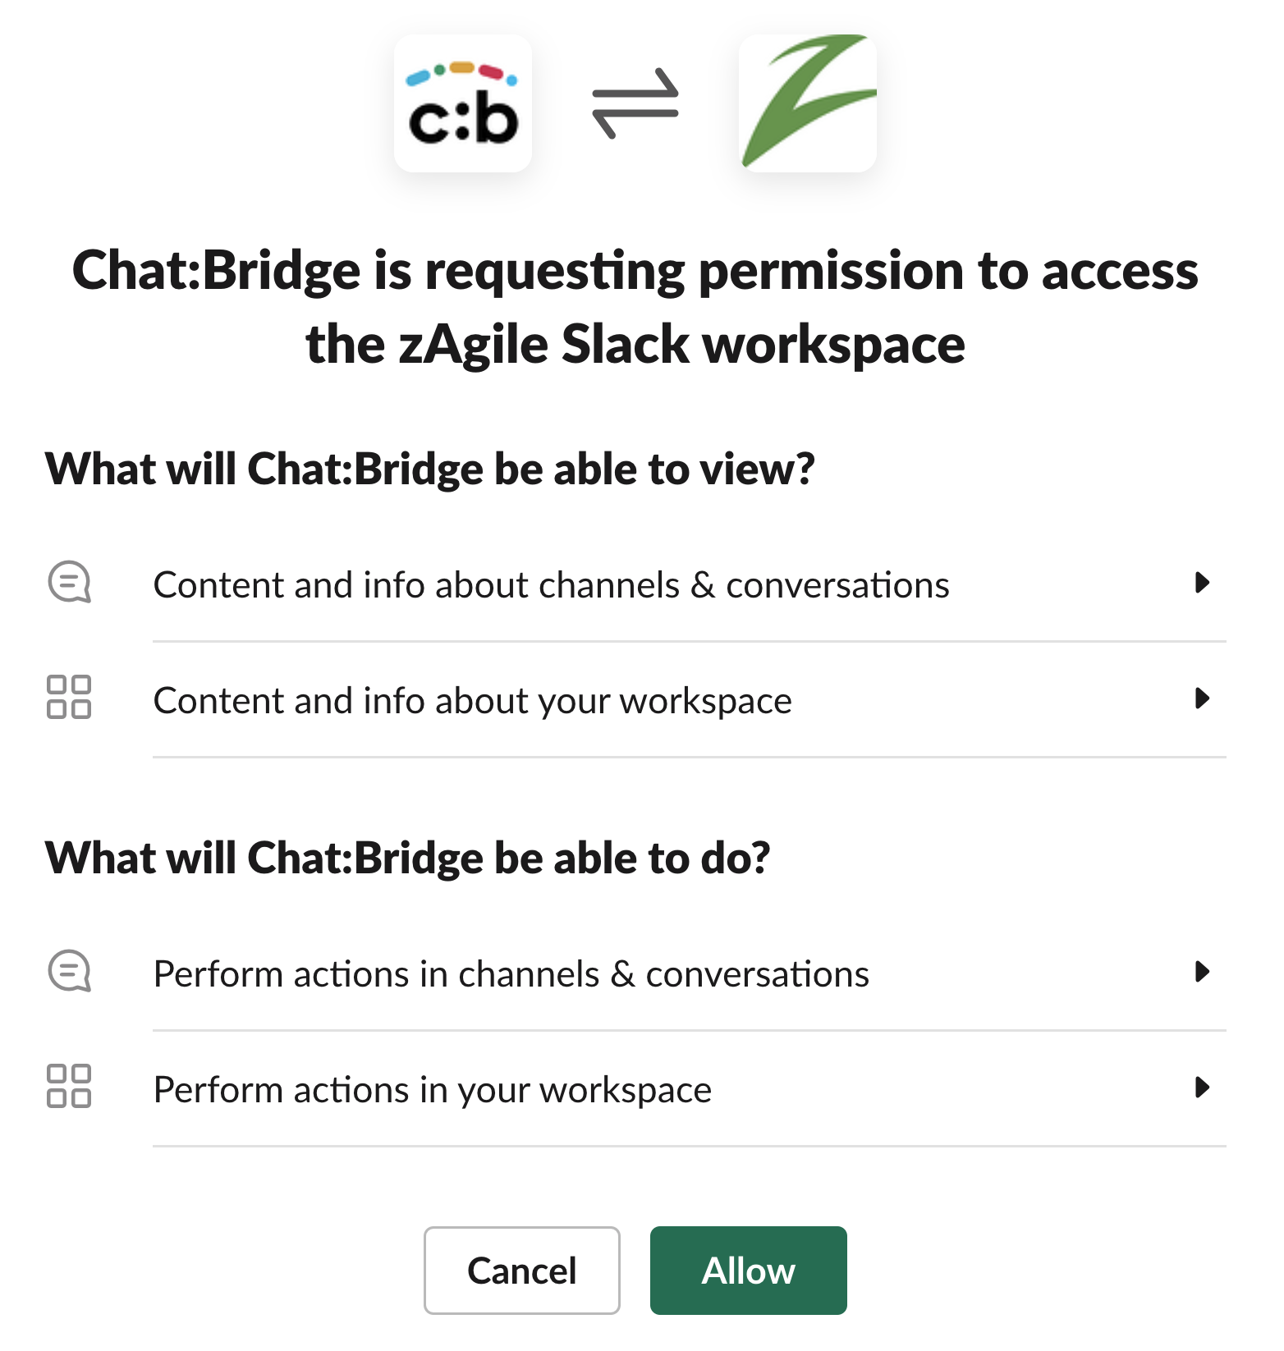Click the chat bubble icon beside Perform actions
Image resolution: width=1284 pixels, height=1351 pixels.
[x=69, y=972]
